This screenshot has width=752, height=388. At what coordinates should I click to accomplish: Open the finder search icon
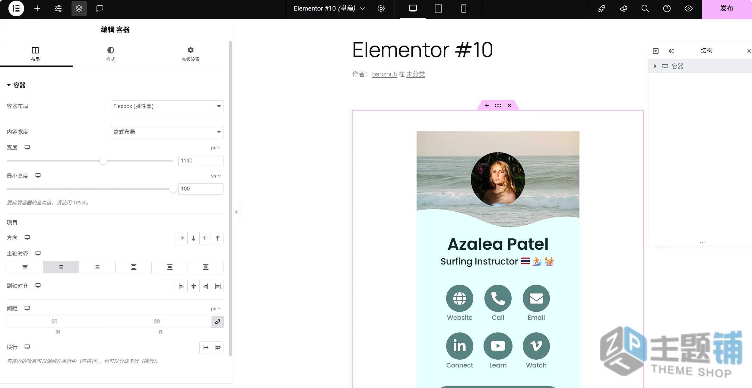coord(645,8)
